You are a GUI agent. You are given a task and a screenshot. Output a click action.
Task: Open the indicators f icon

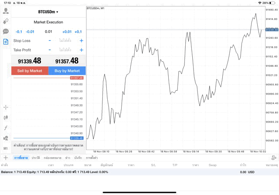click(6, 128)
